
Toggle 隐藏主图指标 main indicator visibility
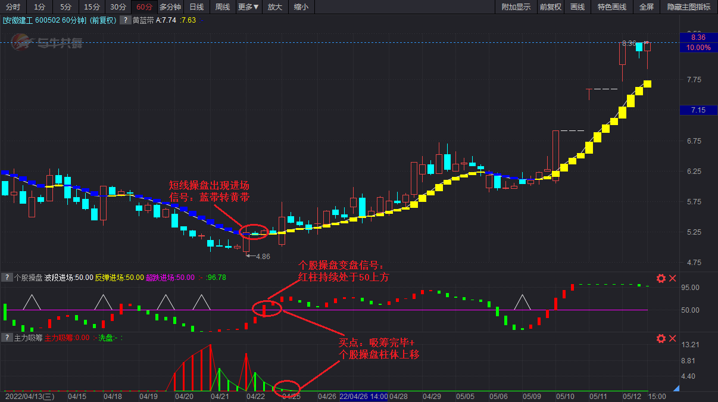[689, 7]
